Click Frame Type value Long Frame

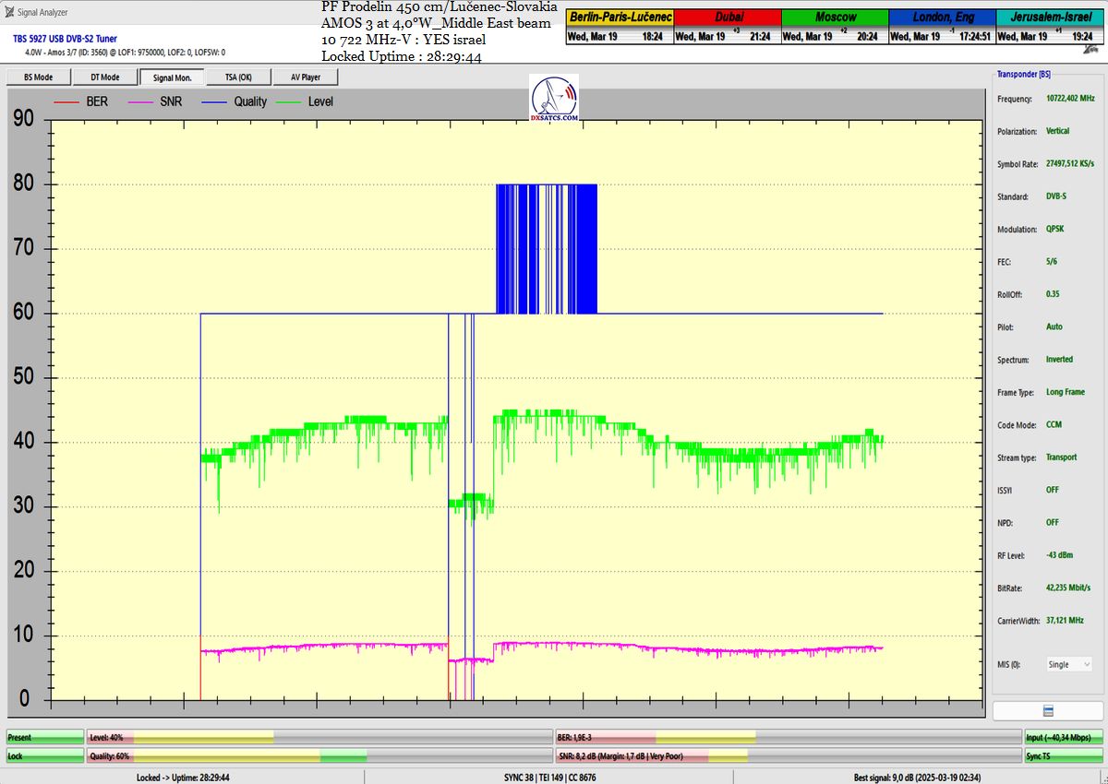point(1066,392)
